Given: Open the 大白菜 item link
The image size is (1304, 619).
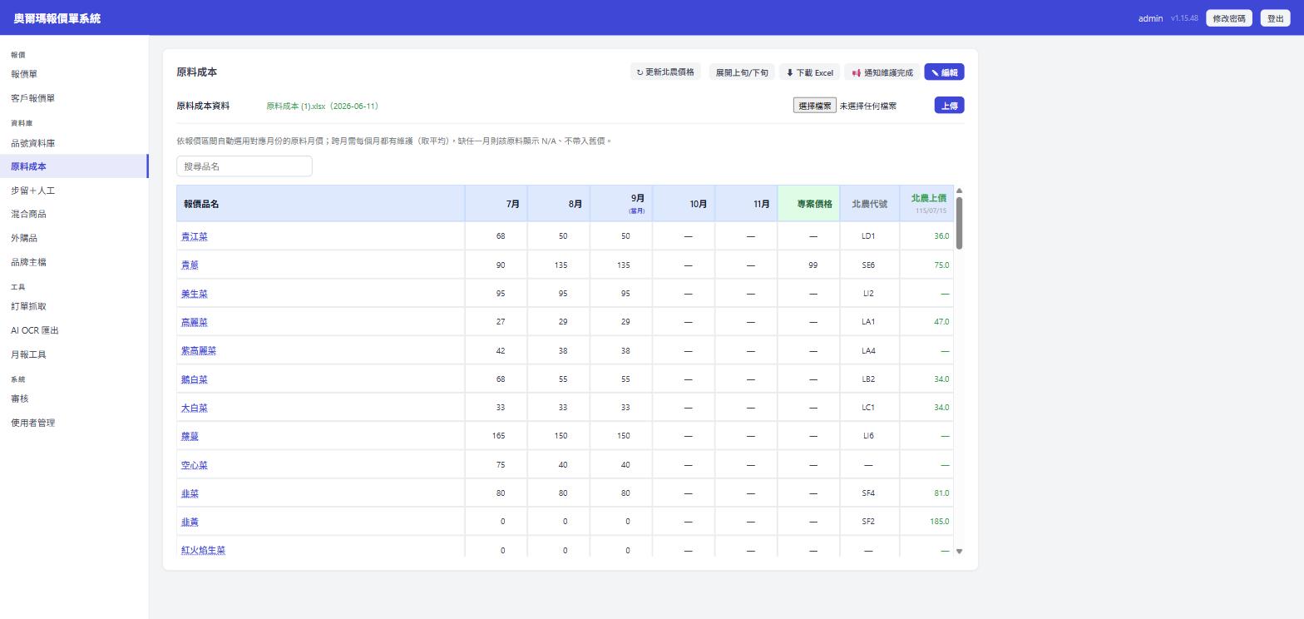Looking at the screenshot, I should [195, 408].
